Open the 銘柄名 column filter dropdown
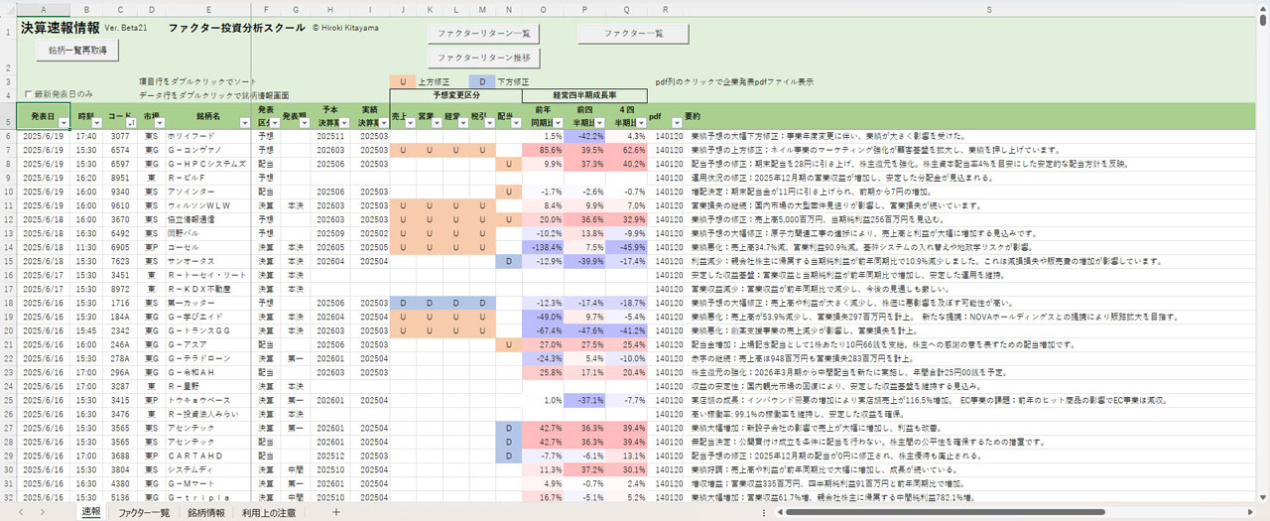The width and height of the screenshot is (1270, 521). pyautogui.click(x=245, y=122)
